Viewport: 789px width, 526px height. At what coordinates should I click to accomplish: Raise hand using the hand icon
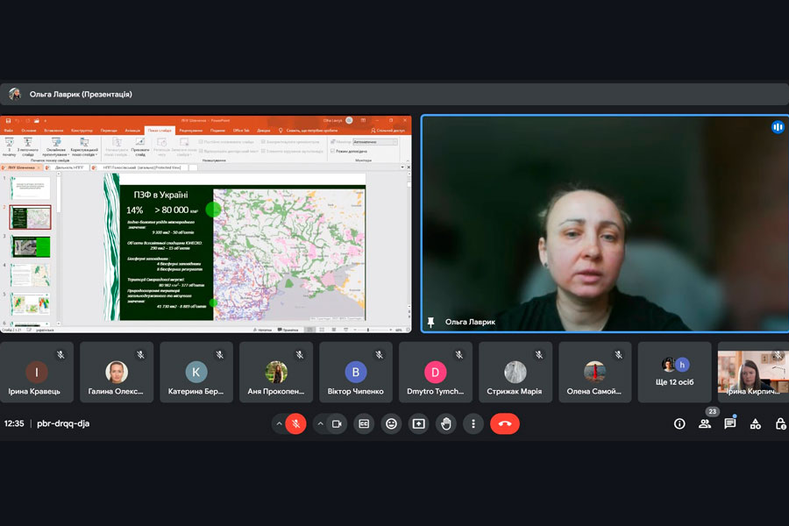pyautogui.click(x=446, y=423)
